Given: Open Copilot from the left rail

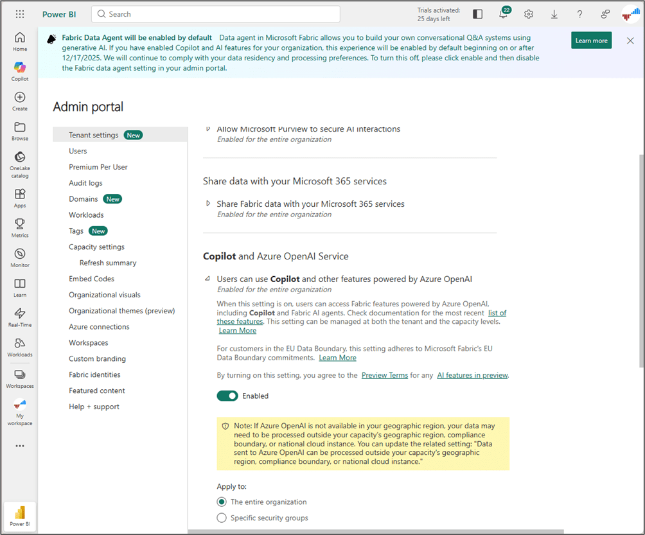Looking at the screenshot, I should [20, 71].
